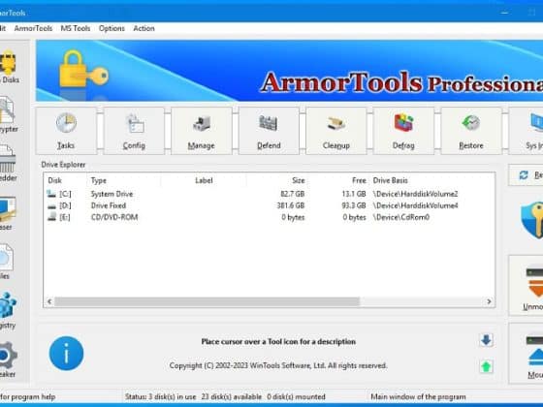Open the Manage tool
Viewport: 543px width, 407px height.
pos(202,131)
